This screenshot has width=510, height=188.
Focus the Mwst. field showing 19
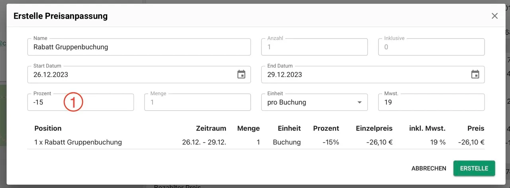click(x=432, y=102)
